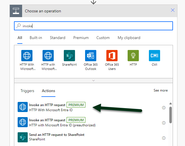The height and width of the screenshot is (146, 185).
Task: Click the second HTTP with Microsoft connector
Action: point(48,56)
